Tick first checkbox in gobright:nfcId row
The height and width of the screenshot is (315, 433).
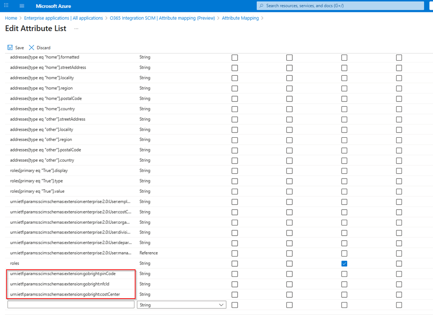tap(234, 284)
